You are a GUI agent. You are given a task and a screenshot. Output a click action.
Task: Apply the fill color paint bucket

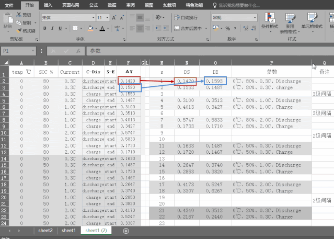90,28
